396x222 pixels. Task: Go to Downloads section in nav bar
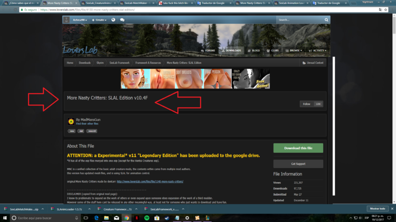coord(231,51)
